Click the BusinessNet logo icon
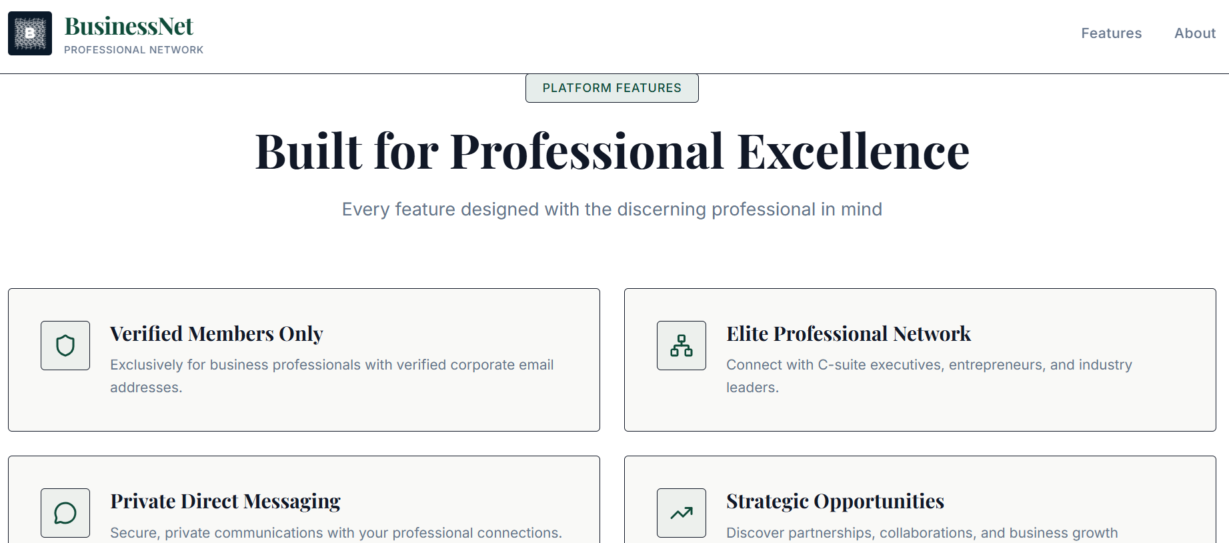 (29, 33)
